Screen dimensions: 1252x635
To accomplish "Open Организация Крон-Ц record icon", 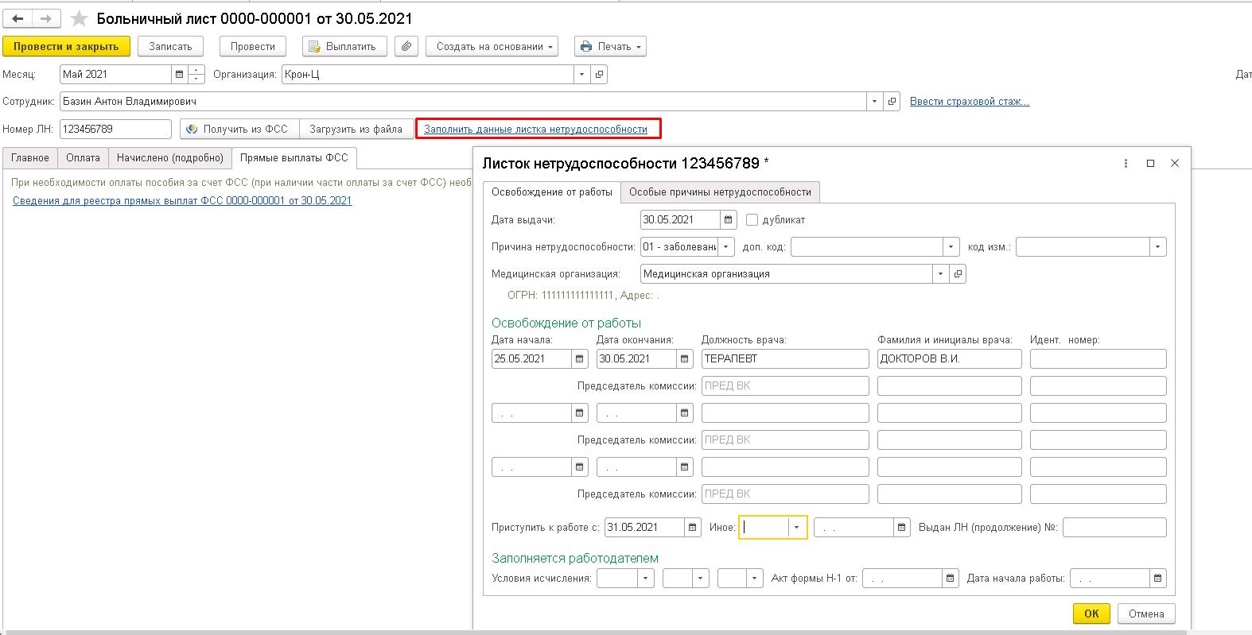I will (x=599, y=75).
